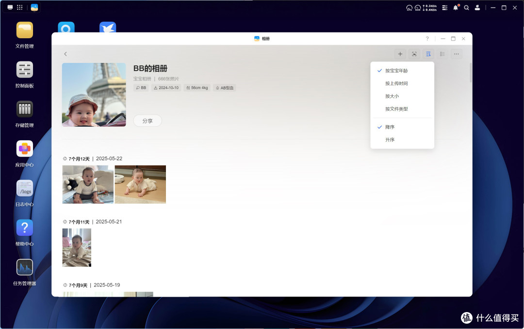Open baby with panda toy photo
This screenshot has height=329, width=524.
point(88,184)
